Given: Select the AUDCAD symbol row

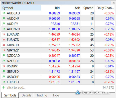Looking at the screenshot, I should pyautogui.click(x=58, y=13).
